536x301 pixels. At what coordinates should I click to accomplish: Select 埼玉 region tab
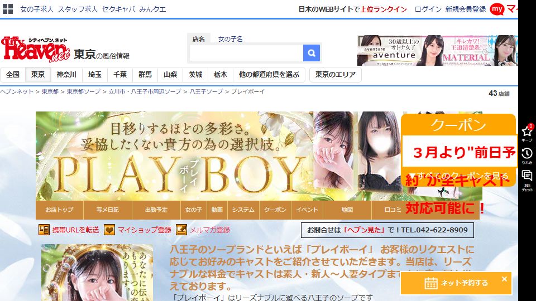pyautogui.click(x=95, y=74)
